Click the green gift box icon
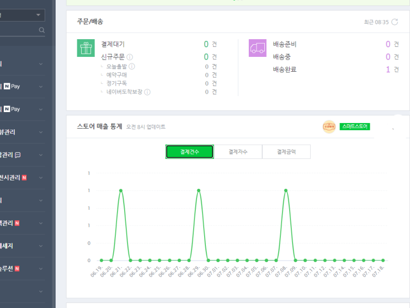This screenshot has height=308, width=410. click(86, 48)
